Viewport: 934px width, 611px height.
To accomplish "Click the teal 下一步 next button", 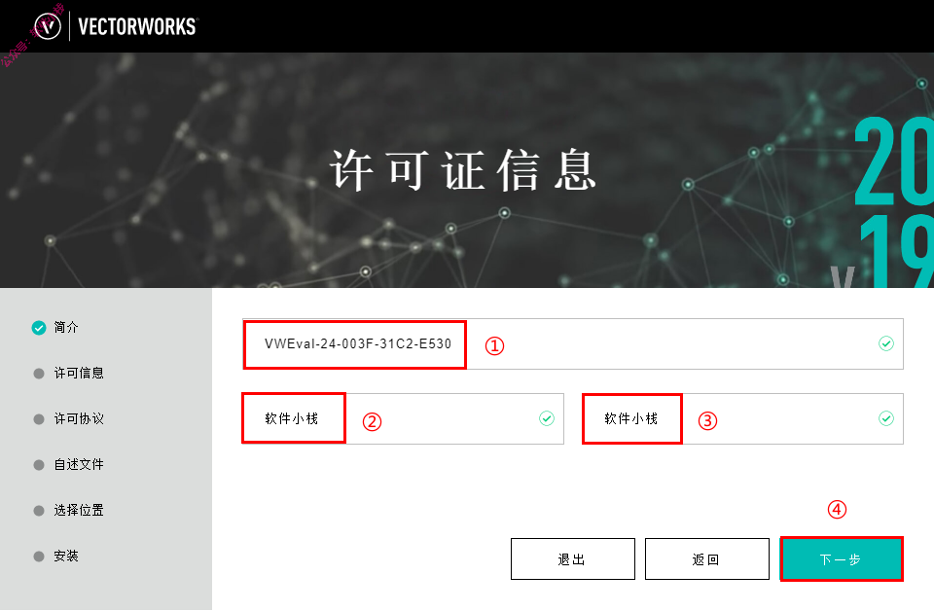I will point(842,559).
